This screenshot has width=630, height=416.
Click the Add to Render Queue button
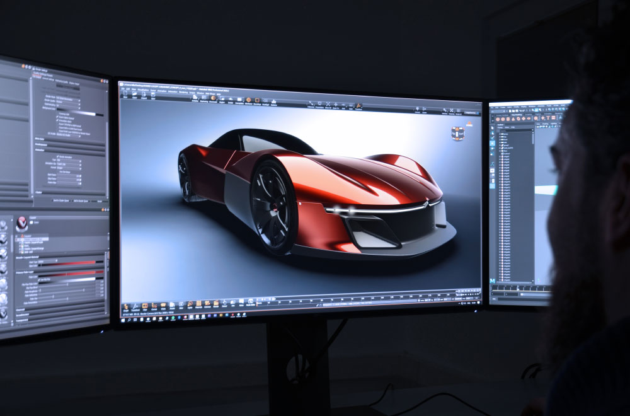(x=81, y=200)
